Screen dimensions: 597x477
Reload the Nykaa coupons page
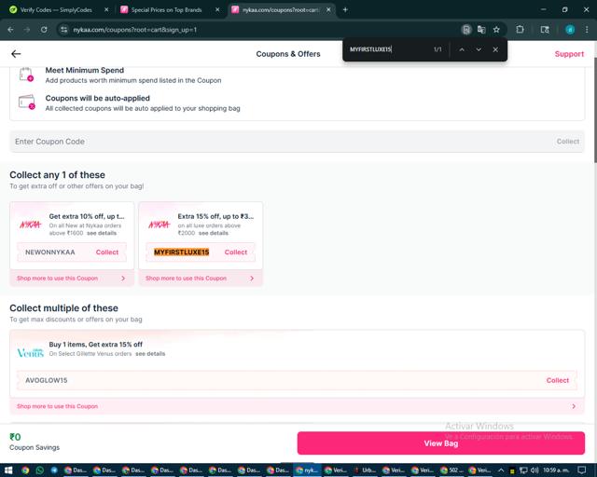(44, 29)
